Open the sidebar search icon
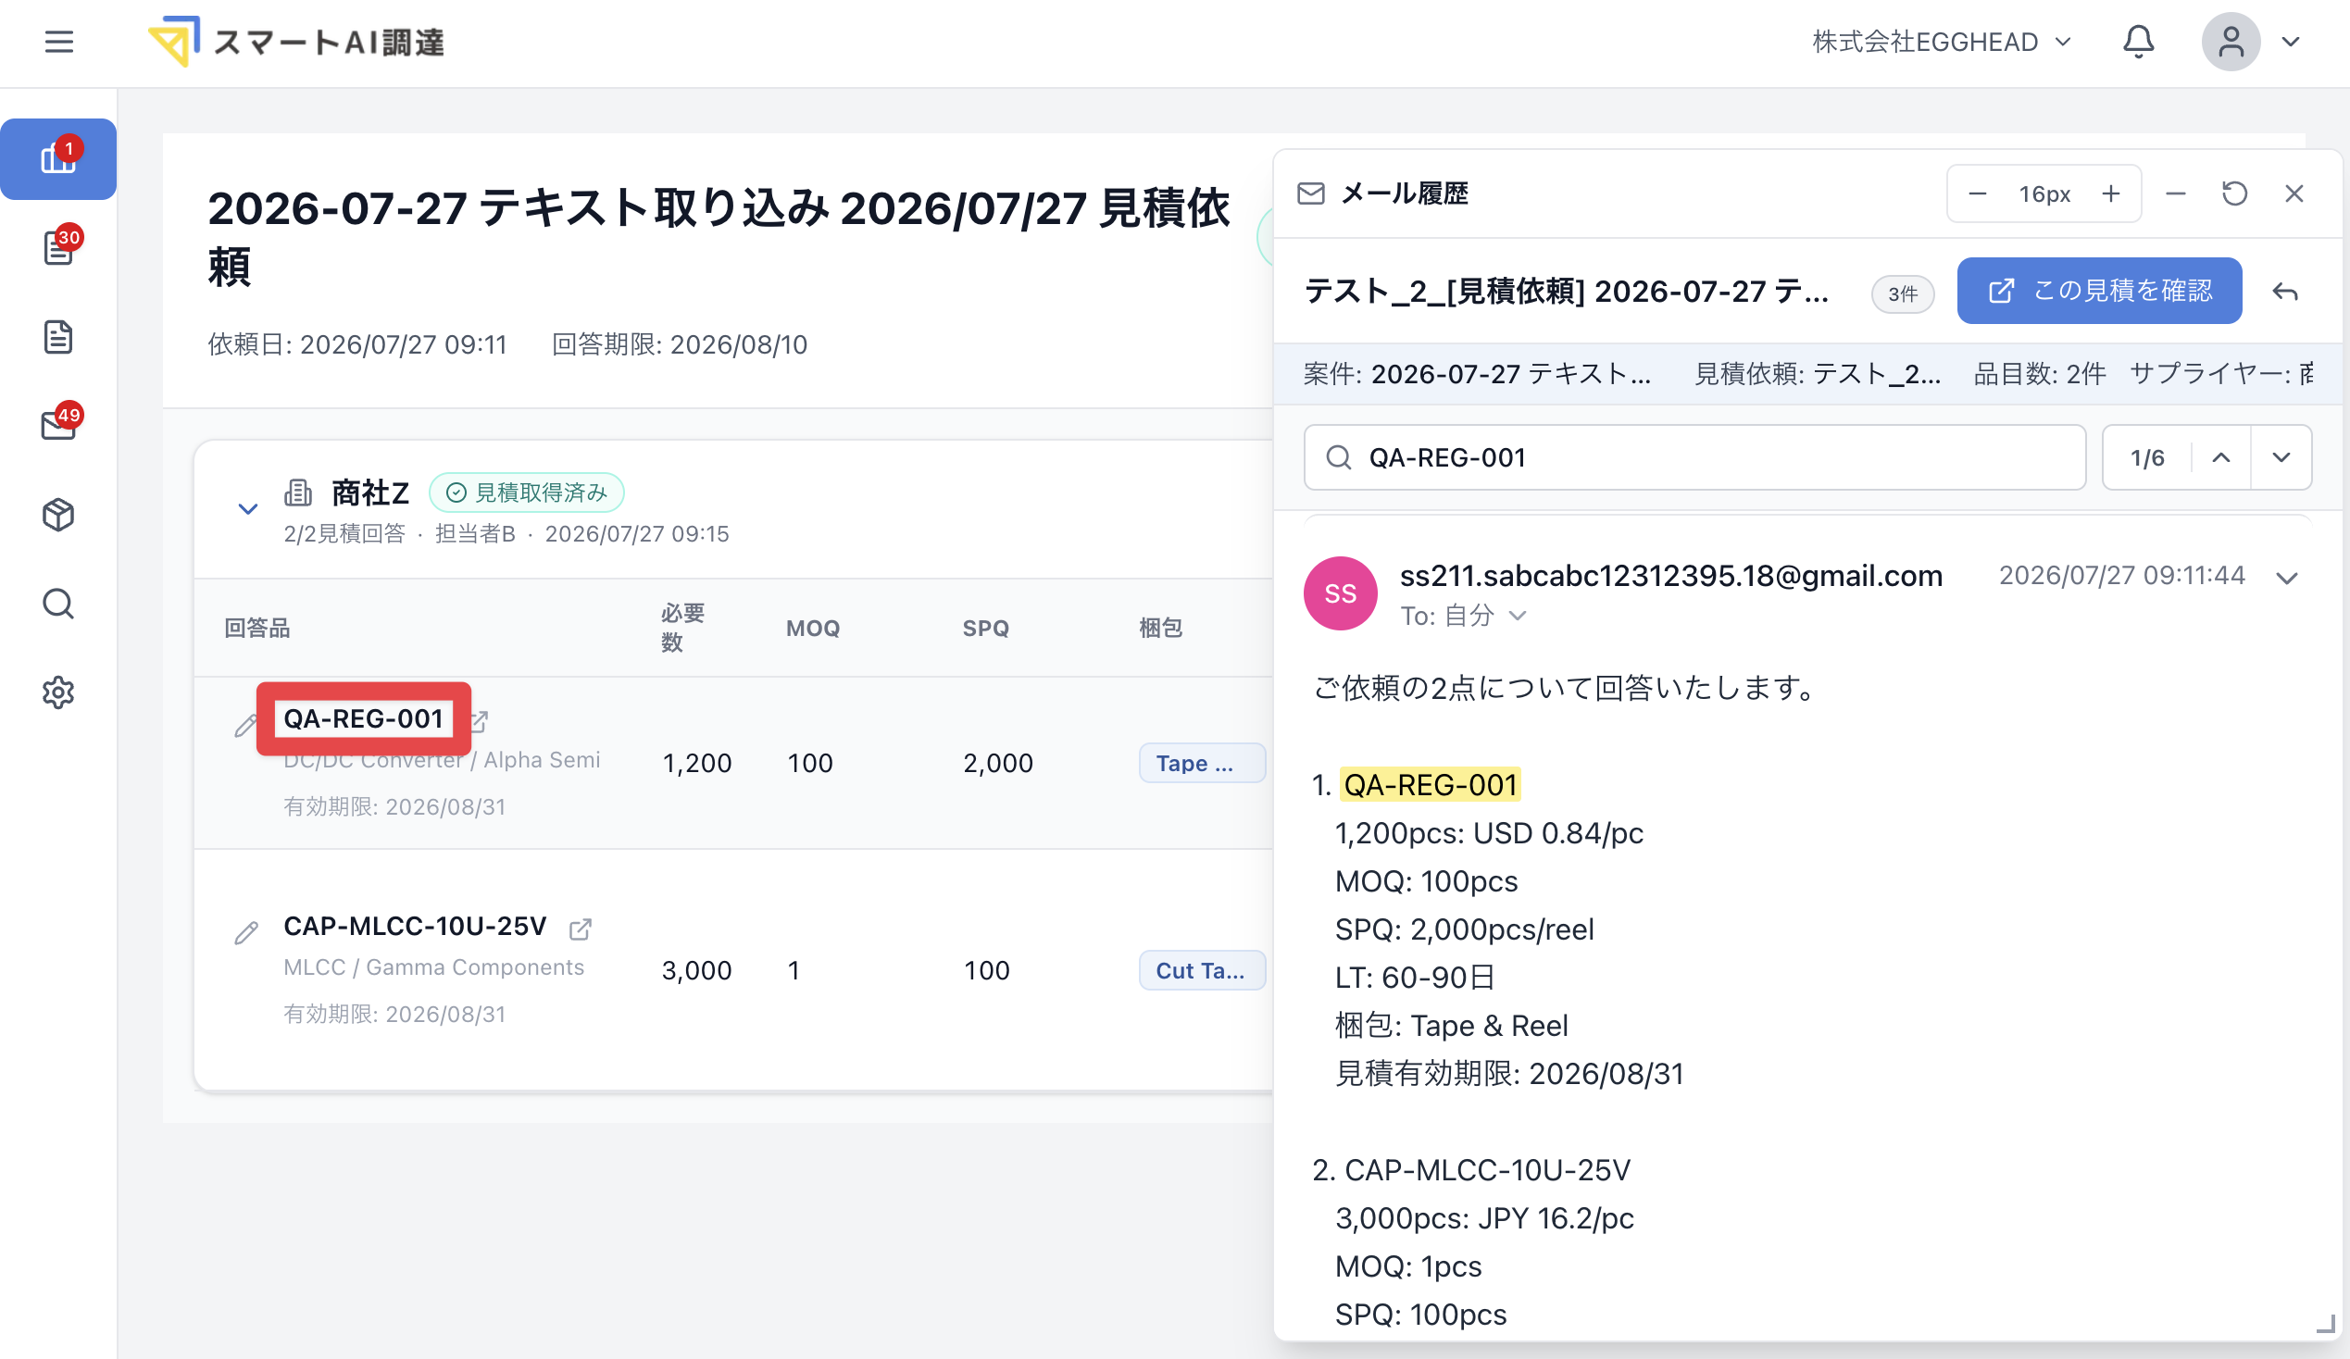This screenshot has height=1359, width=2350. 58,603
